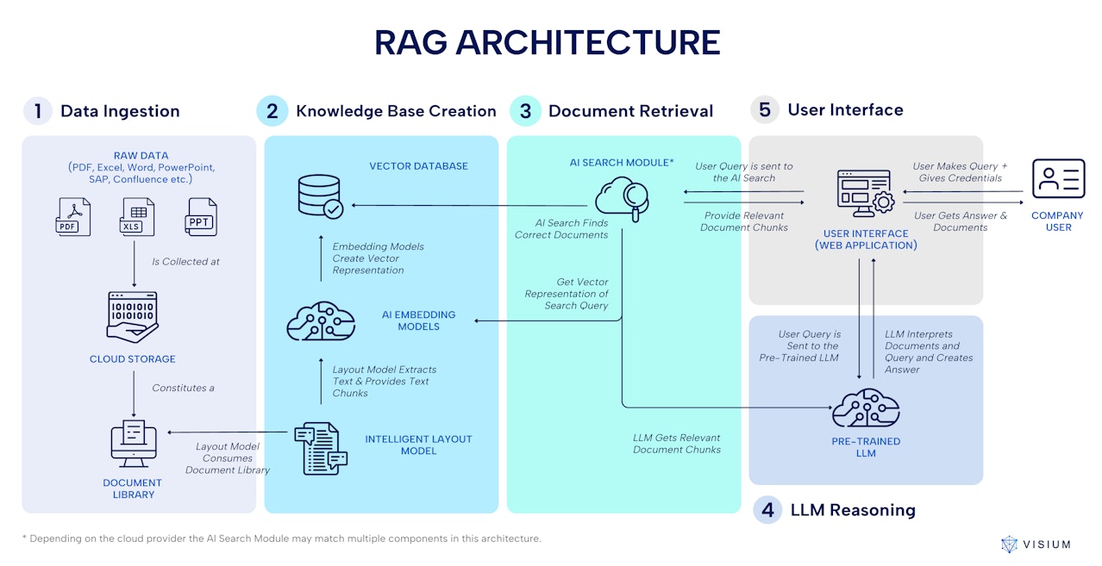Click the 'VECTOR DATABASE' label

[x=419, y=166]
